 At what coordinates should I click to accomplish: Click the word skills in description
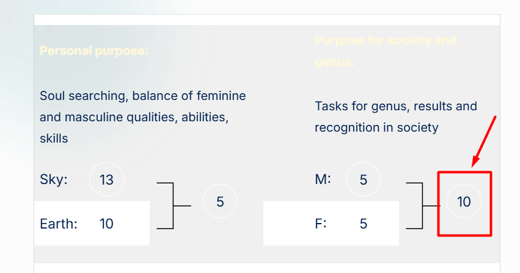[x=54, y=138]
